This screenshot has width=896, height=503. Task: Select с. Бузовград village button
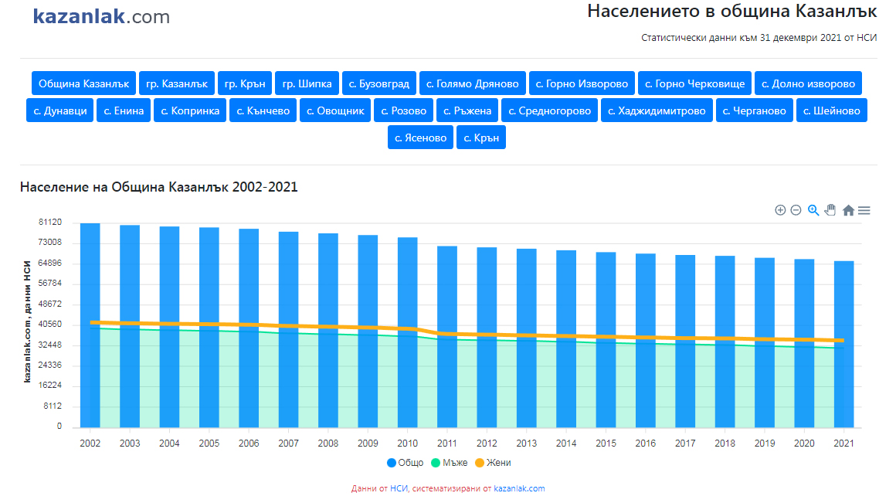pos(379,83)
